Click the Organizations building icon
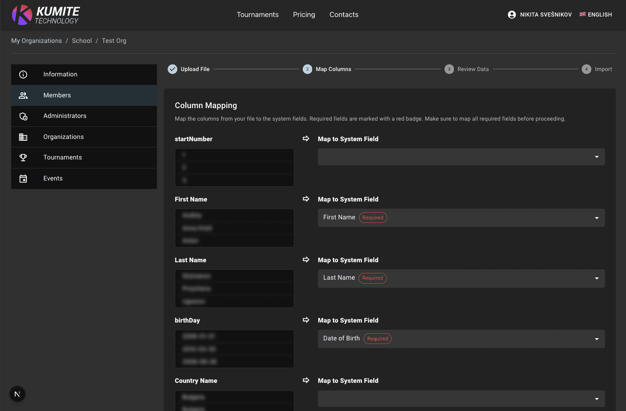Viewport: 626px width, 411px height. (x=23, y=137)
